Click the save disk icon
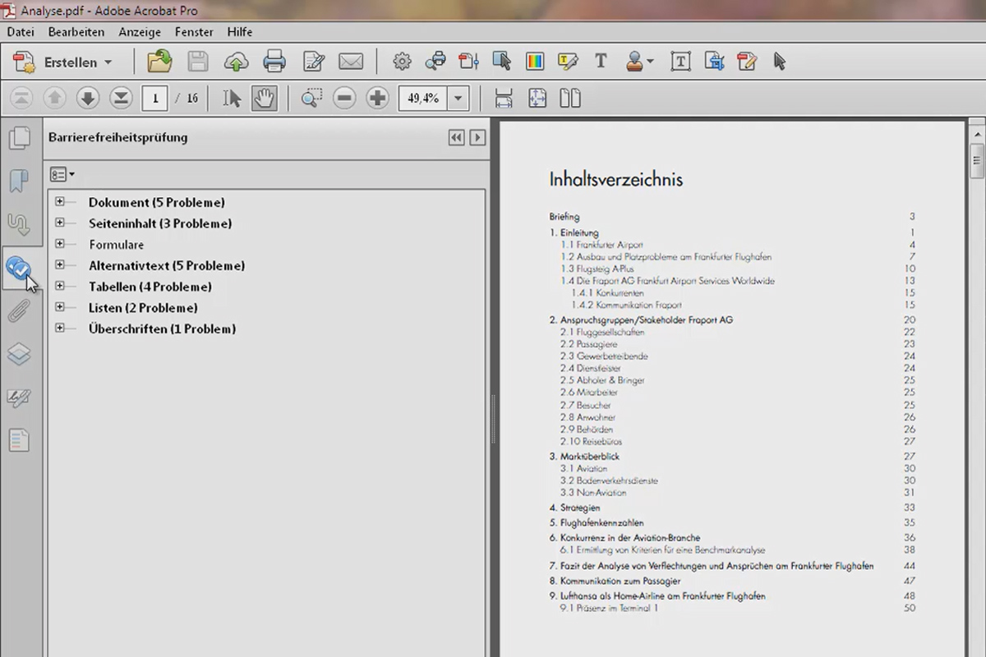986x657 pixels. (x=198, y=62)
